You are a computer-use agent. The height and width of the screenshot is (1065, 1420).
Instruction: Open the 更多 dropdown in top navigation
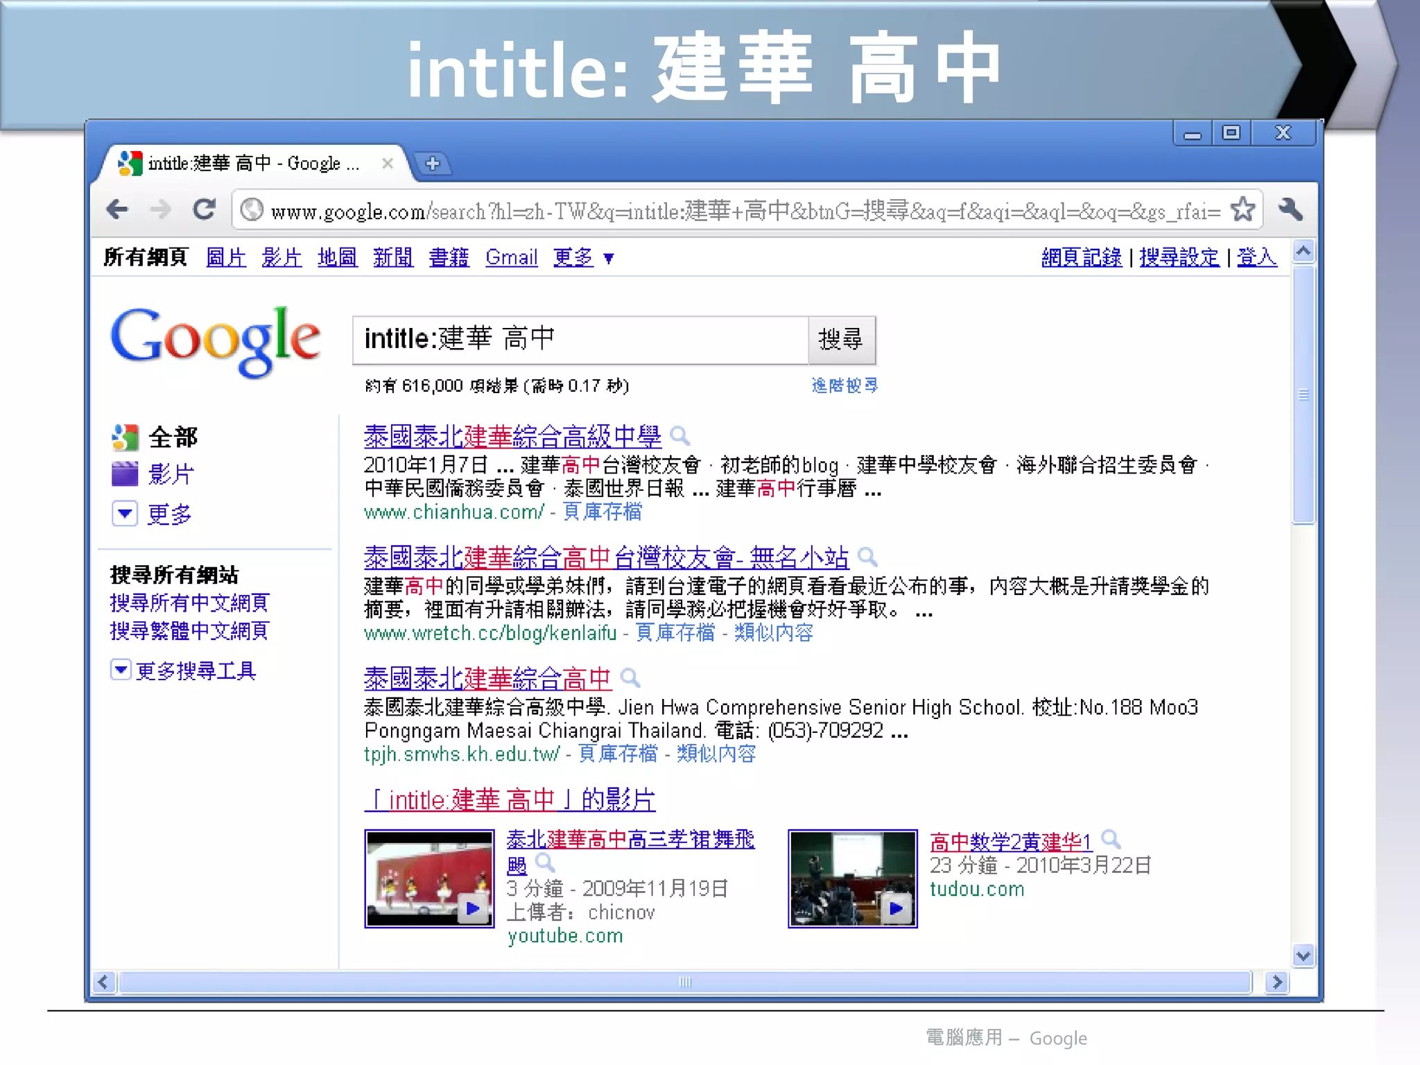click(583, 258)
